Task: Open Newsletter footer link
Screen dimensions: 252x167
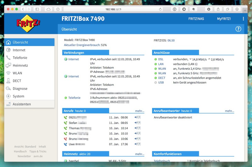Action: click(24, 156)
